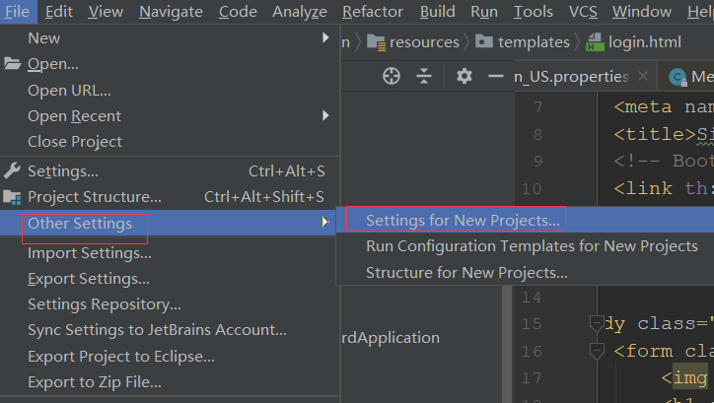Open the Tools menu

(533, 12)
